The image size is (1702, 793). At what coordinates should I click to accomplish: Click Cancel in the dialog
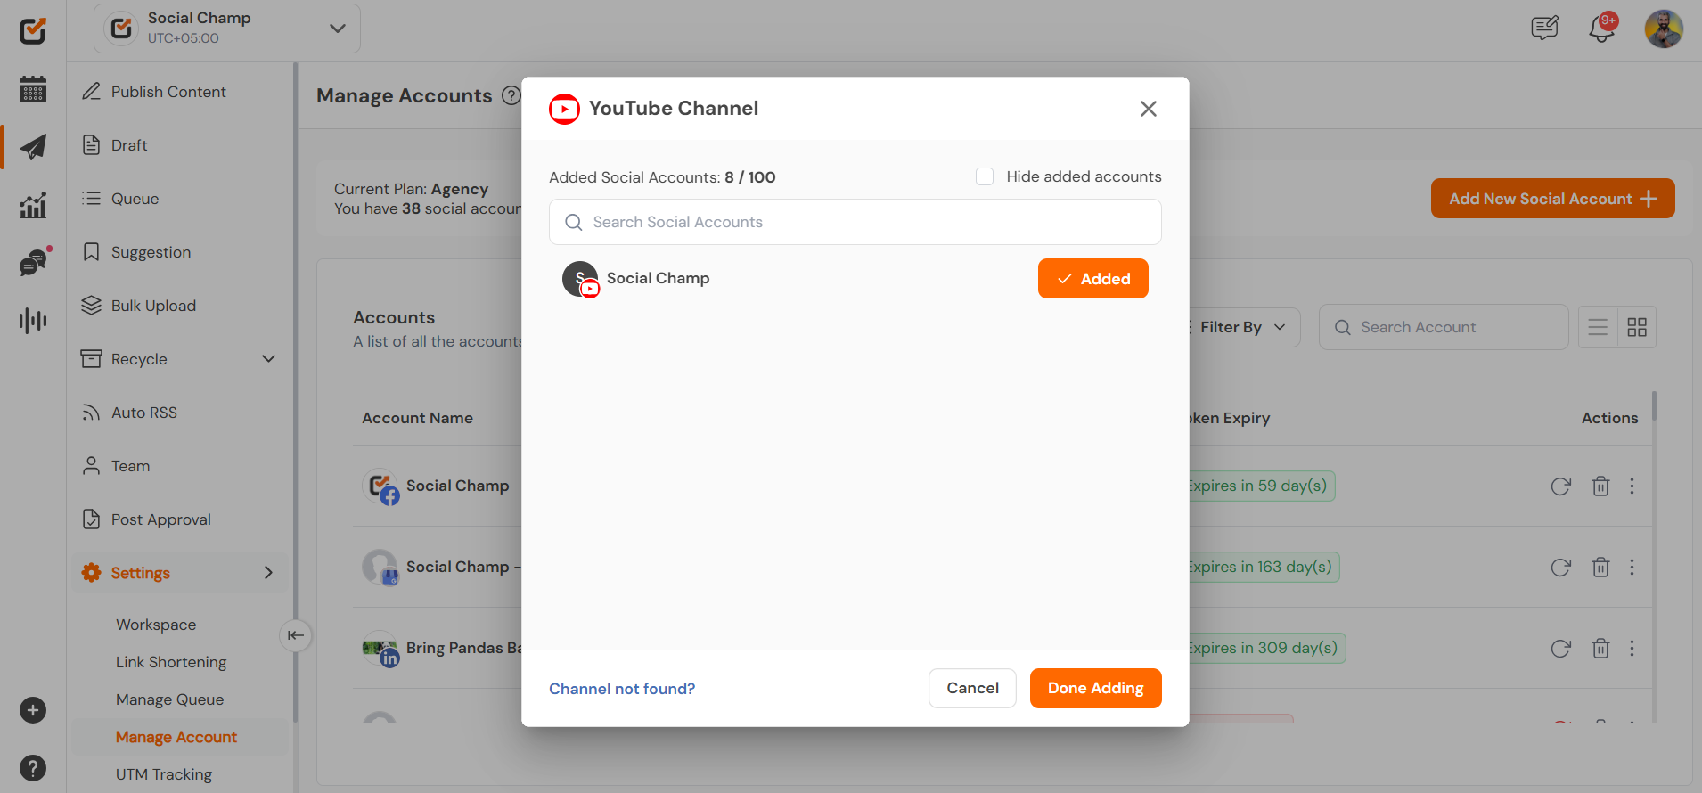[972, 688]
